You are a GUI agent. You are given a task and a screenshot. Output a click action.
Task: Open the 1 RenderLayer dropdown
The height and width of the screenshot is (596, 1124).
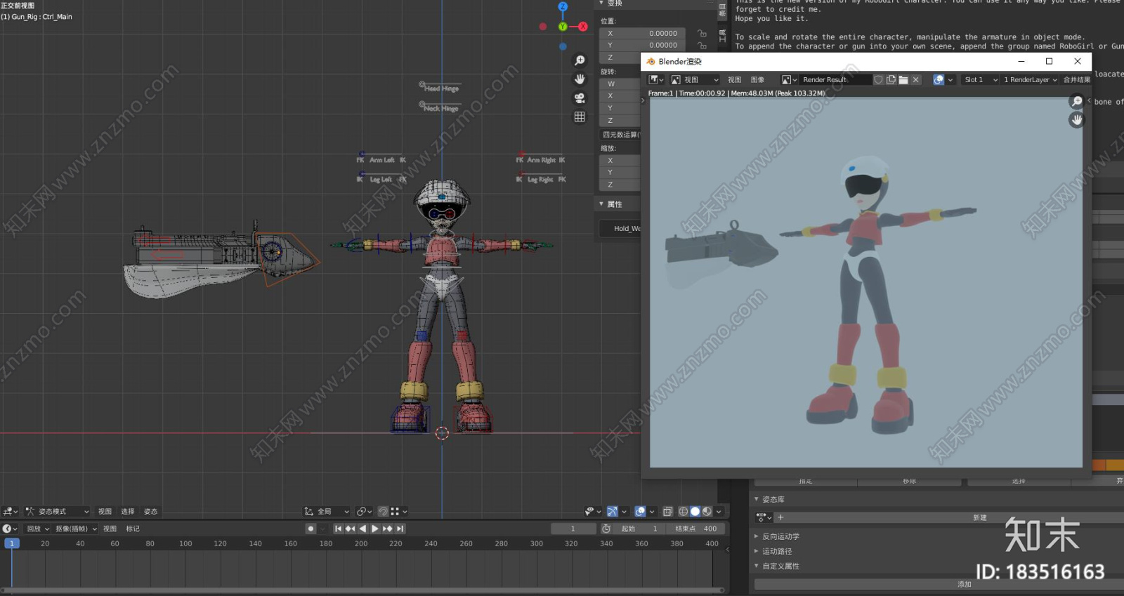point(1030,80)
